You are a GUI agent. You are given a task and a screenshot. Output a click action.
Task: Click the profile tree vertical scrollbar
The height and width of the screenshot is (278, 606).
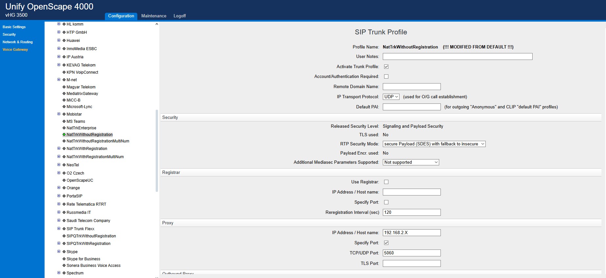point(157,151)
